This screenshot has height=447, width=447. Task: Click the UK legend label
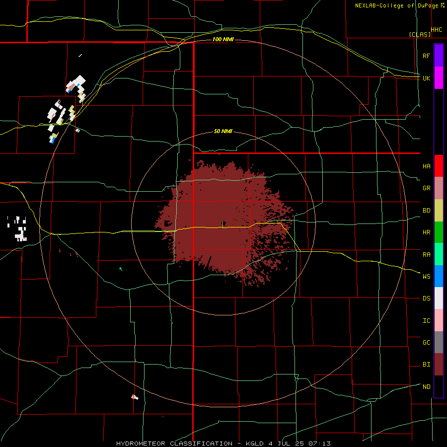426,78
